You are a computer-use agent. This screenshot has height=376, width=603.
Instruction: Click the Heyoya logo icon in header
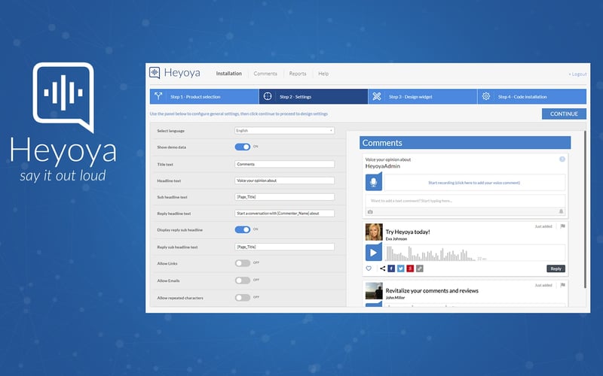click(x=155, y=72)
